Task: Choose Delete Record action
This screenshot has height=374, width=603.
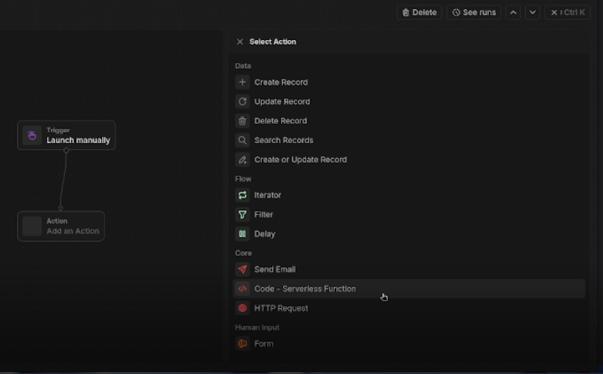Action: tap(409, 121)
